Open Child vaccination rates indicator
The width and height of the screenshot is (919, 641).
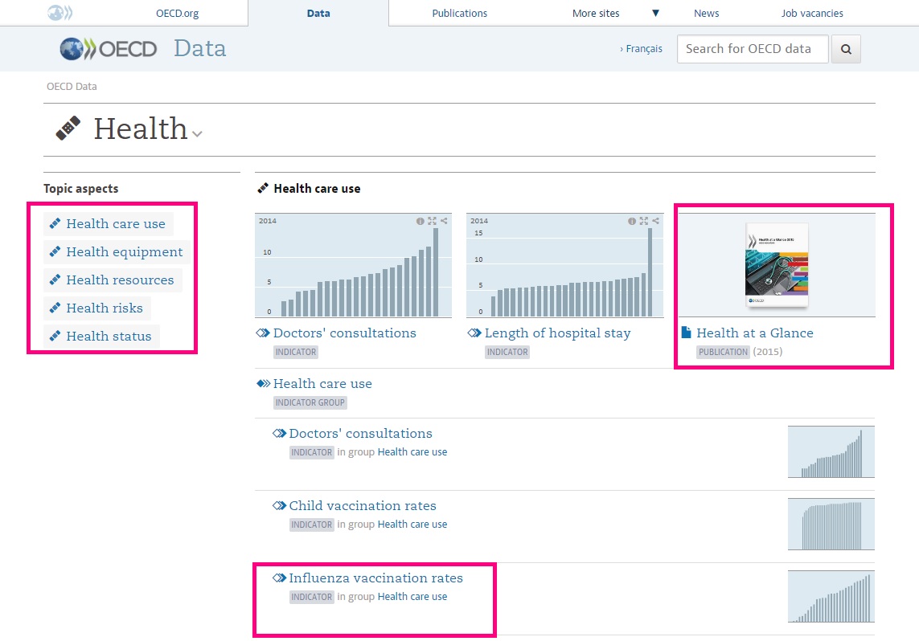pyautogui.click(x=362, y=506)
